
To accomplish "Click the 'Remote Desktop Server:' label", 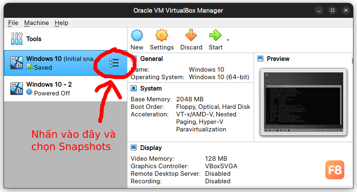I will point(165,173).
